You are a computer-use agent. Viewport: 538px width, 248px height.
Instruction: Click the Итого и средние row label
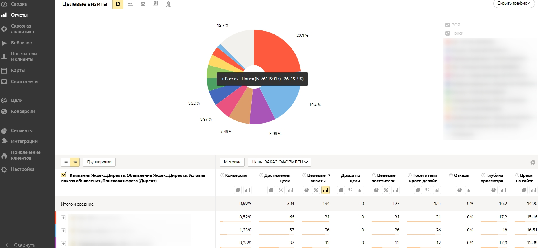tap(77, 204)
